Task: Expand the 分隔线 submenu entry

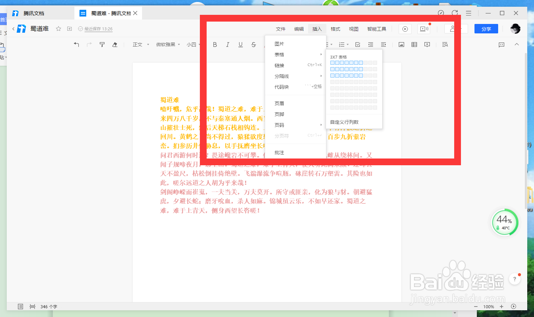Action: tap(296, 76)
